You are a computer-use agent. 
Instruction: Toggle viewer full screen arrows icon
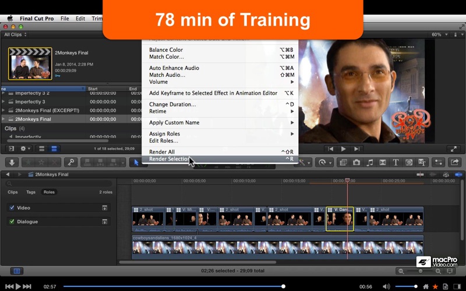pyautogui.click(x=454, y=149)
